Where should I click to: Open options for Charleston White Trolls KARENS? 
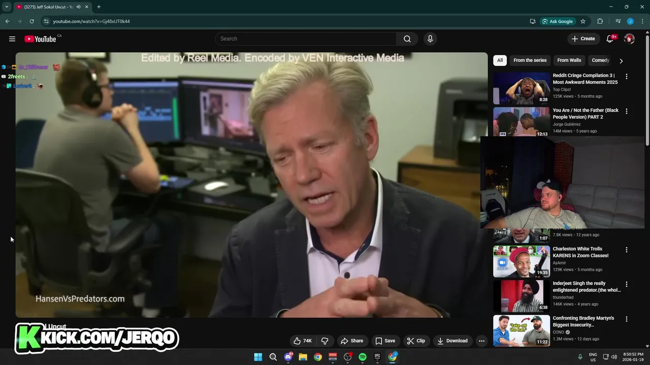(x=627, y=250)
